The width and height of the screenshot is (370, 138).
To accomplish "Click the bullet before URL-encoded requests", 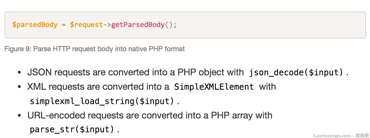I will coord(20,116).
